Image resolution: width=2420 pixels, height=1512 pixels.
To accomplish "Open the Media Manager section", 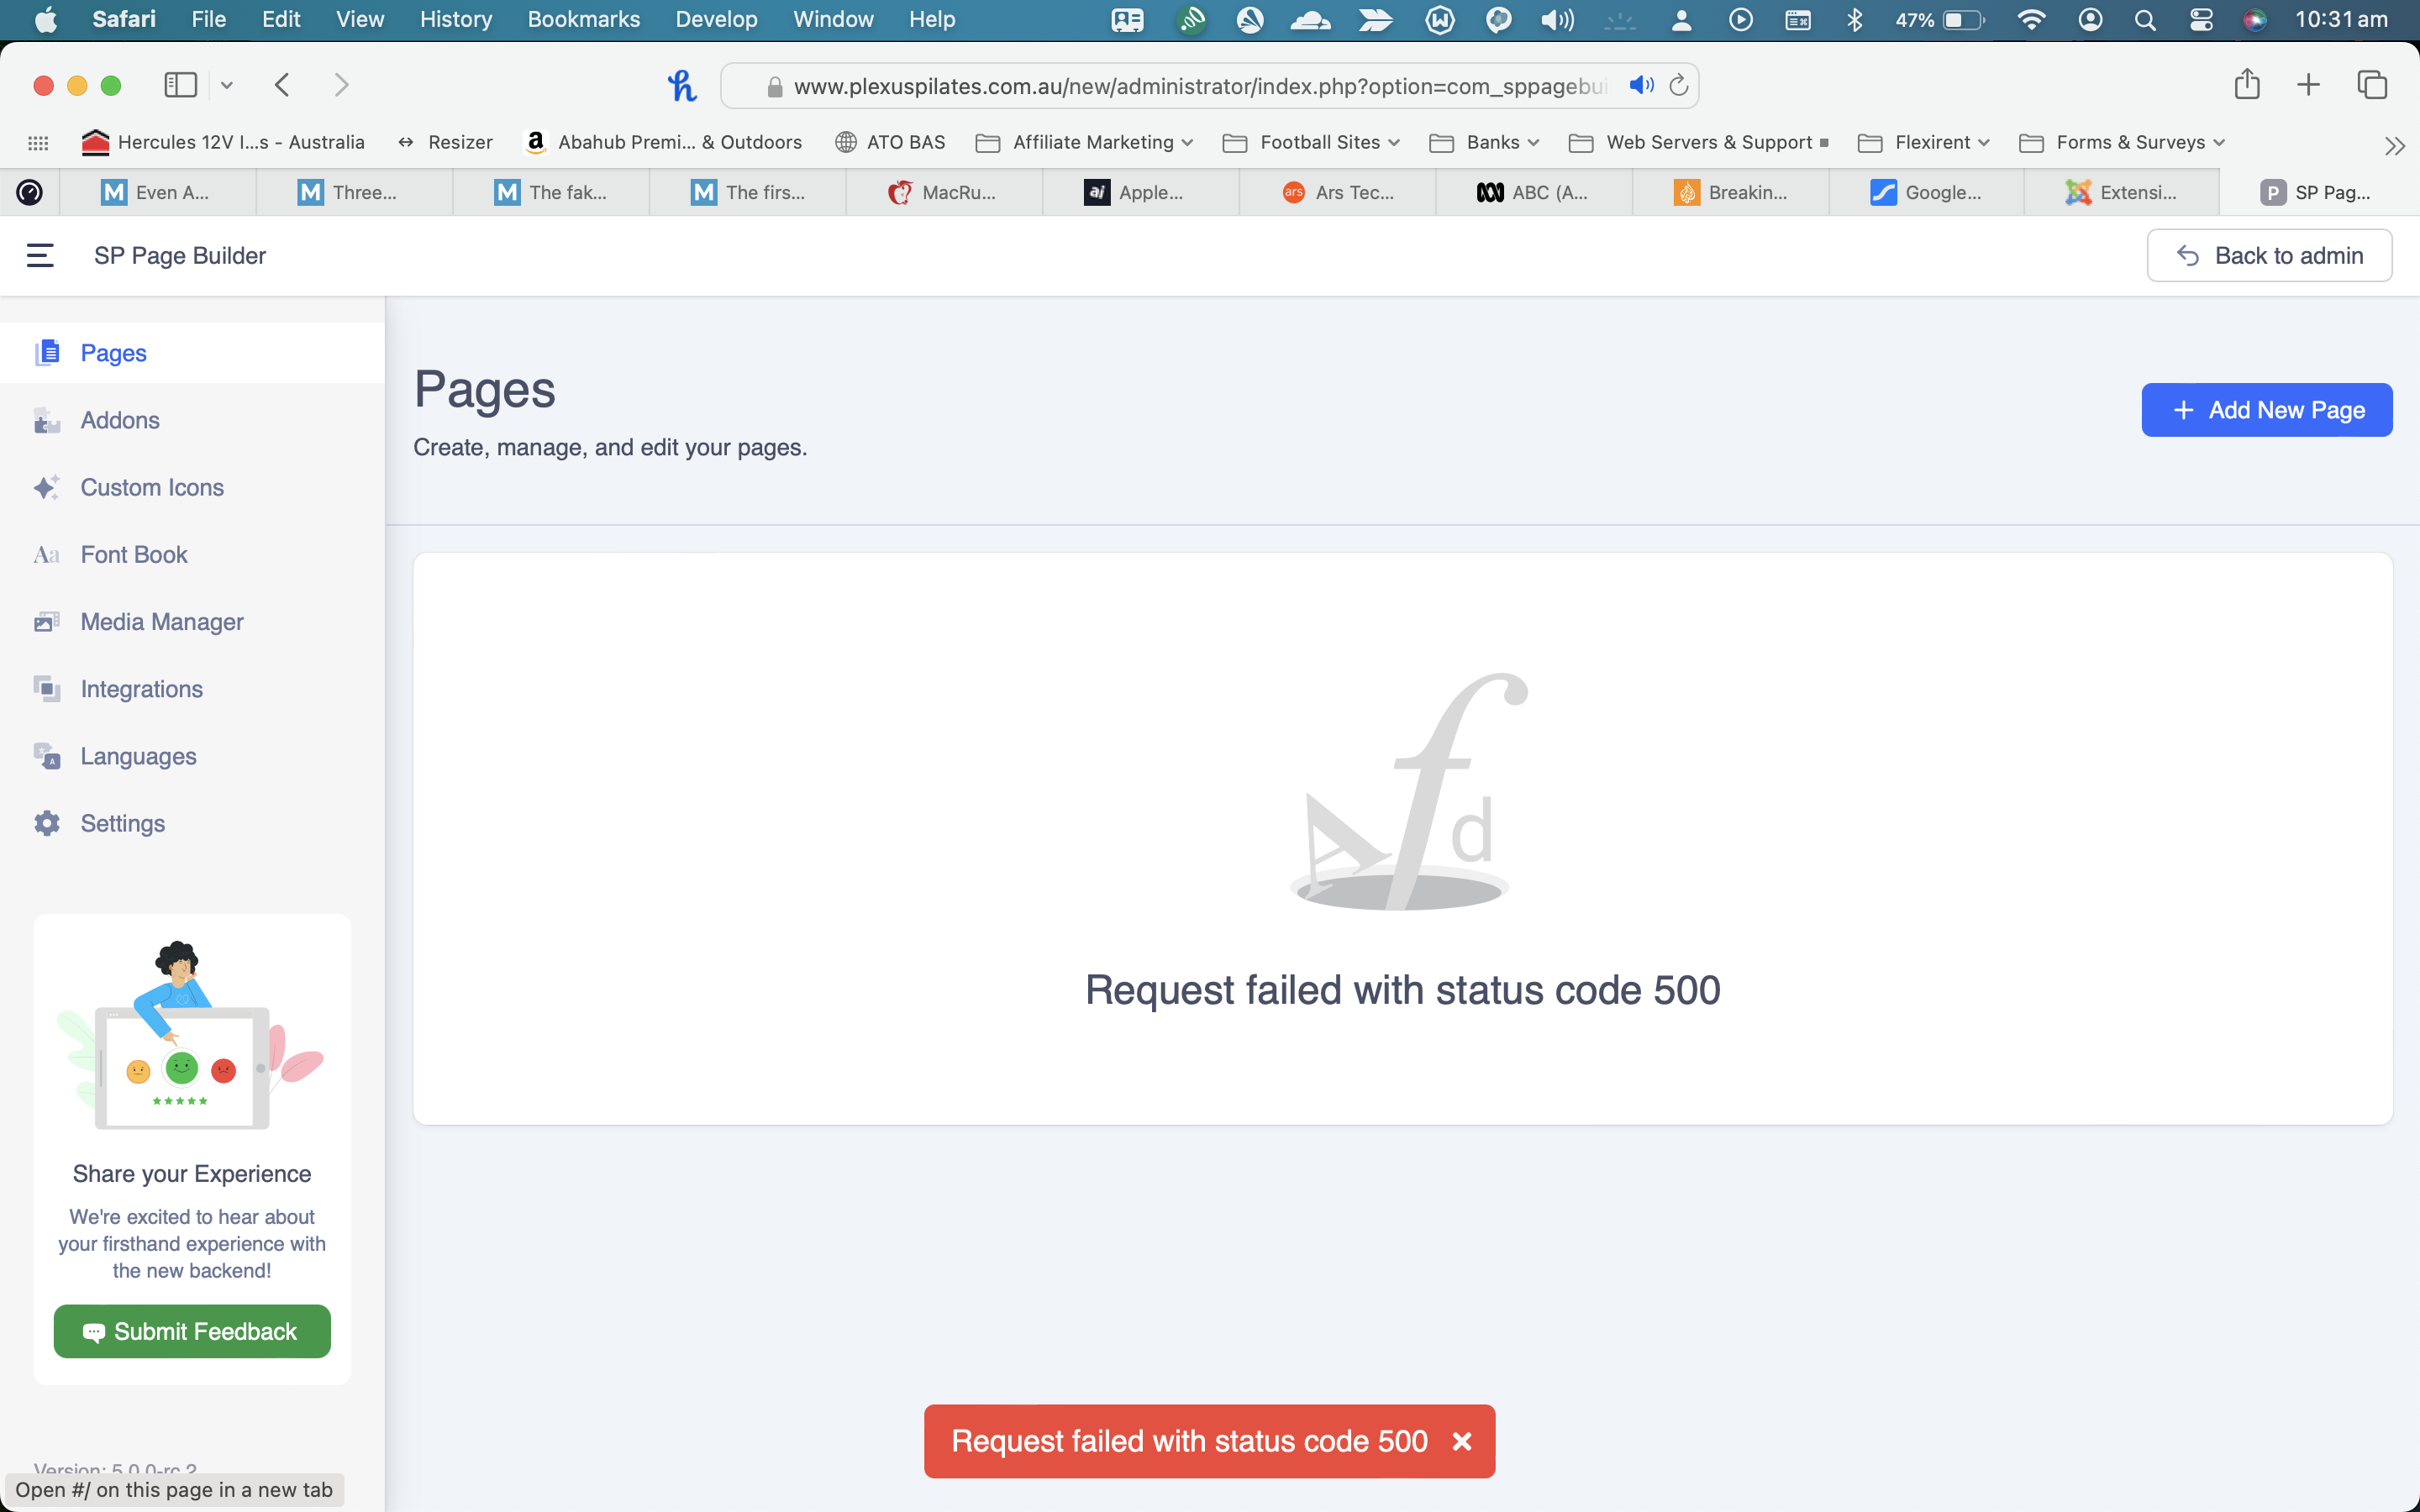I will click(x=162, y=621).
